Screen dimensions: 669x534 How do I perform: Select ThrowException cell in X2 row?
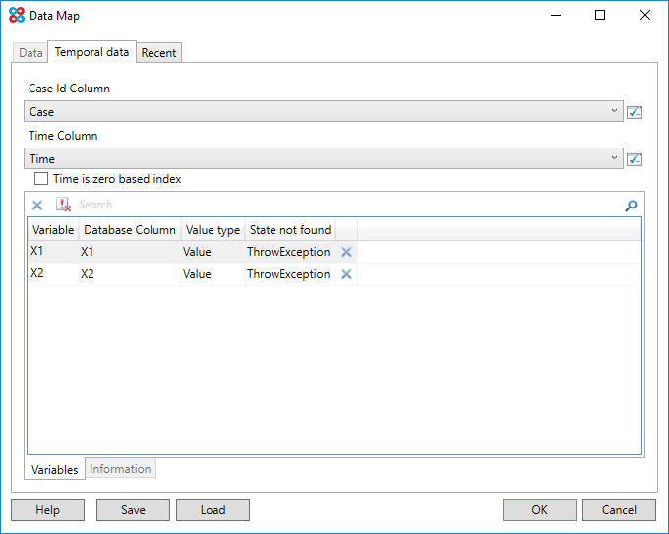[288, 274]
